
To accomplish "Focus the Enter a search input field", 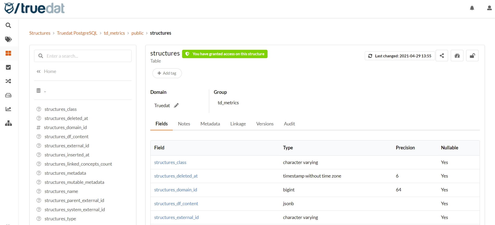I will [x=86, y=56].
